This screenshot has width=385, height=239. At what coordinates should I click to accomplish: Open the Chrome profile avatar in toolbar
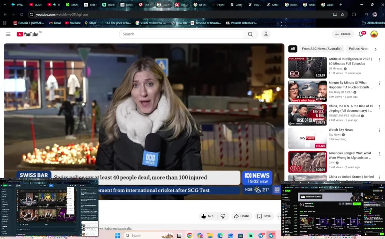pos(375,15)
